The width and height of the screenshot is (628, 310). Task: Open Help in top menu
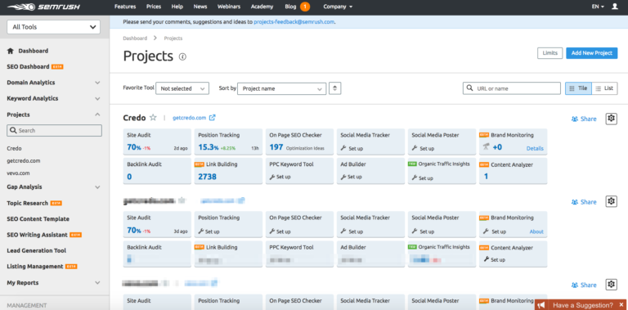tap(177, 7)
